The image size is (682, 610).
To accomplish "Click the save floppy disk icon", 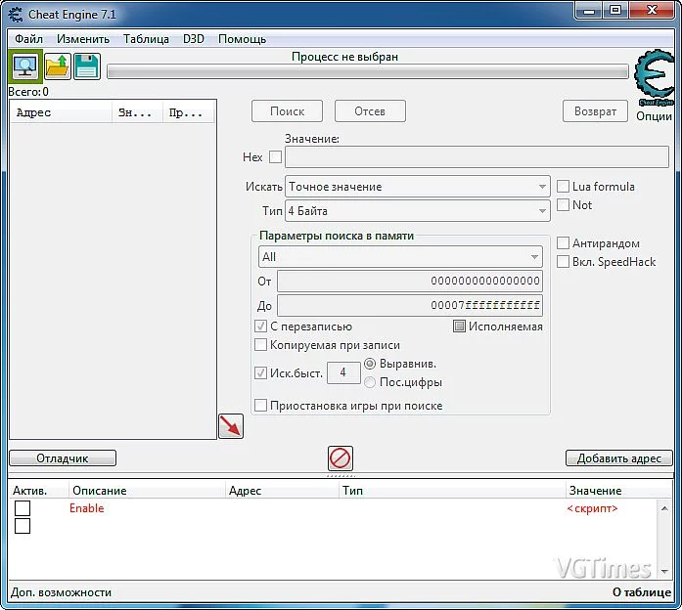I will coord(87,66).
